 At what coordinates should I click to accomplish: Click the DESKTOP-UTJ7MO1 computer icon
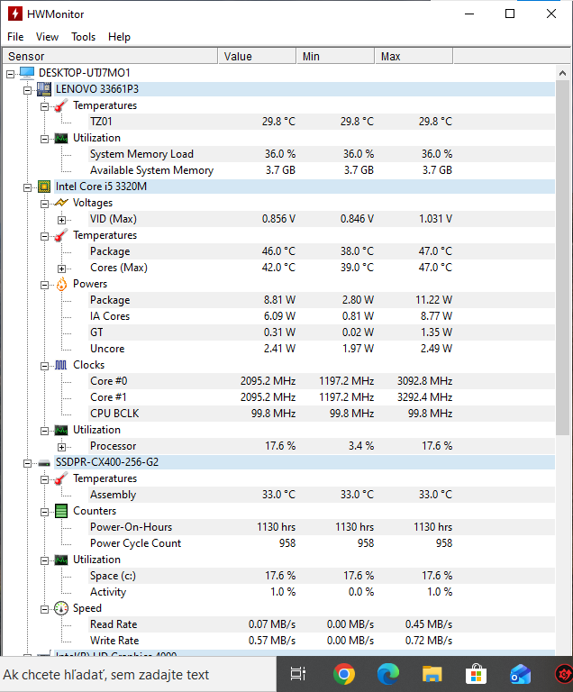[x=27, y=73]
